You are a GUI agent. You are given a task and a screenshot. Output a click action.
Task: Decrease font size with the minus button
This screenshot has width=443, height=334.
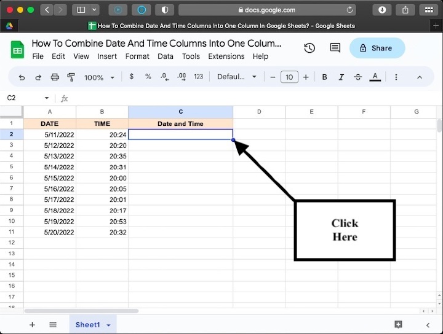point(273,77)
